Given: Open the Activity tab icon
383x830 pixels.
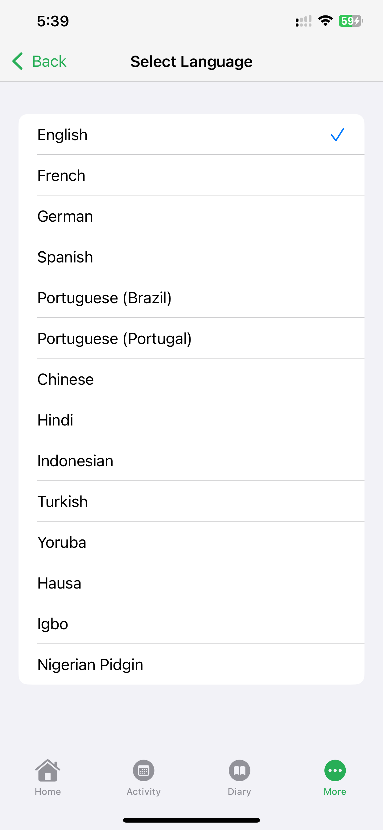Looking at the screenshot, I should click(143, 770).
